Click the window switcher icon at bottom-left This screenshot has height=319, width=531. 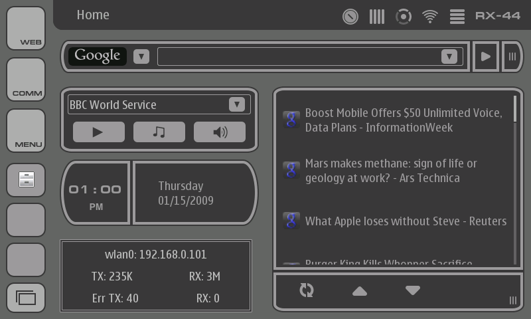pos(26,298)
